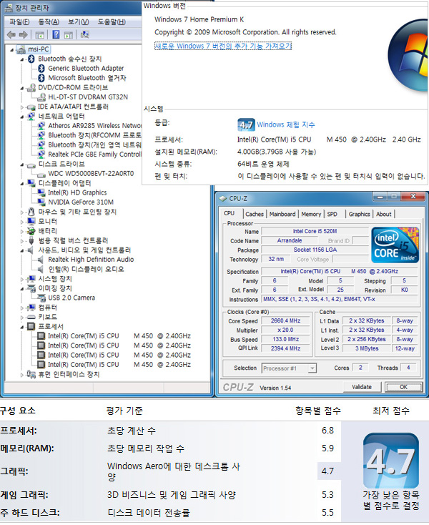Switch to the Caches tab in CPU-Z
Screen dimensions: 429x525
click(255, 214)
